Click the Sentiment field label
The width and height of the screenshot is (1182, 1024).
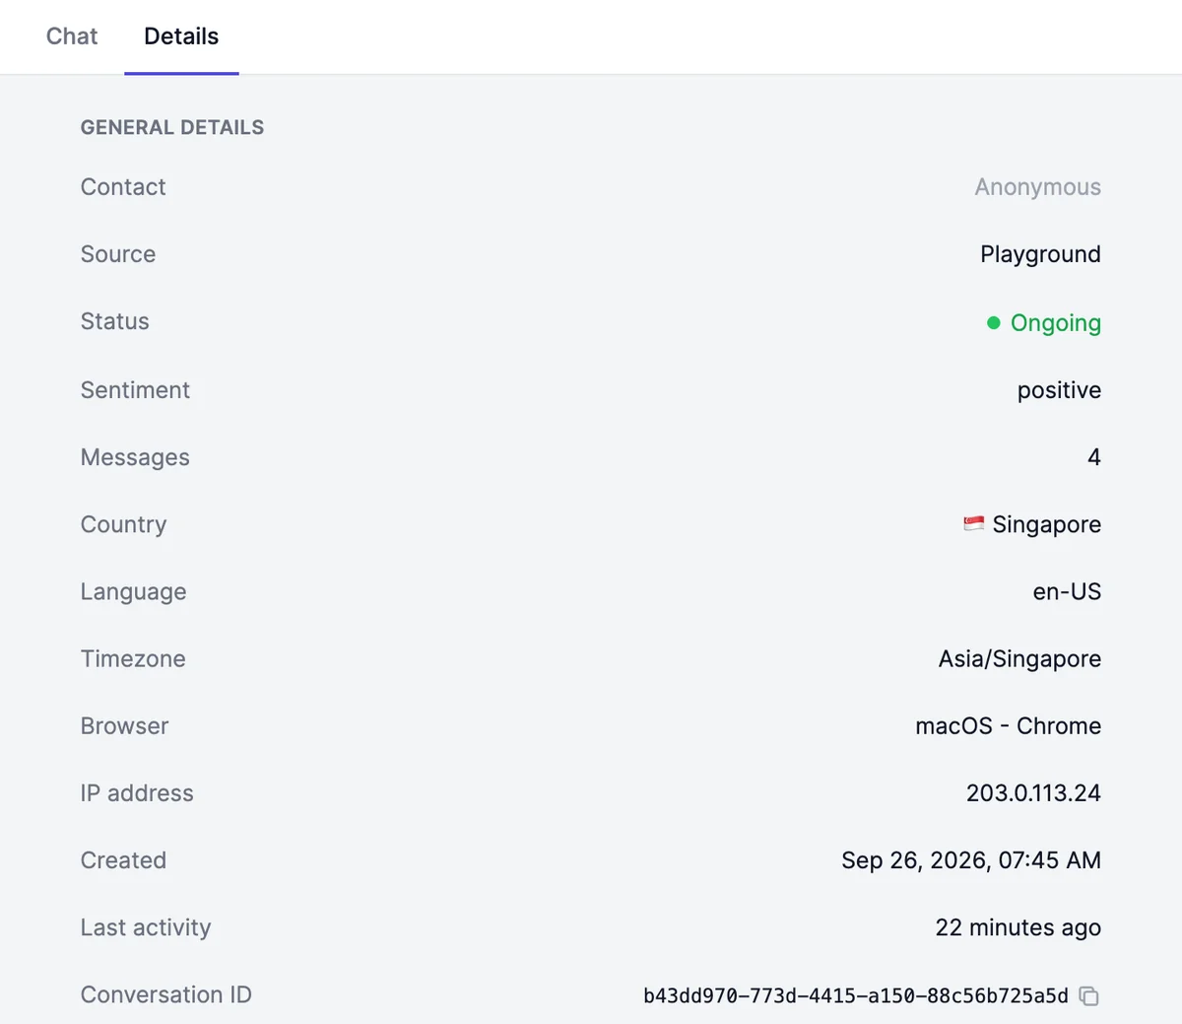[135, 390]
